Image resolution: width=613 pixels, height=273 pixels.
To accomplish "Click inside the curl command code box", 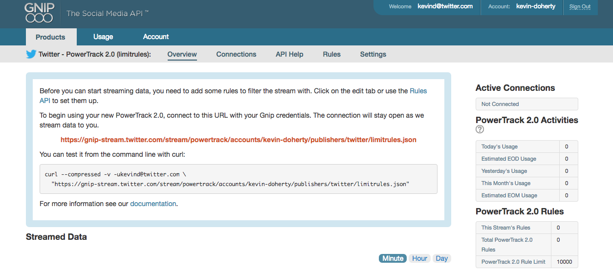I will point(239,179).
